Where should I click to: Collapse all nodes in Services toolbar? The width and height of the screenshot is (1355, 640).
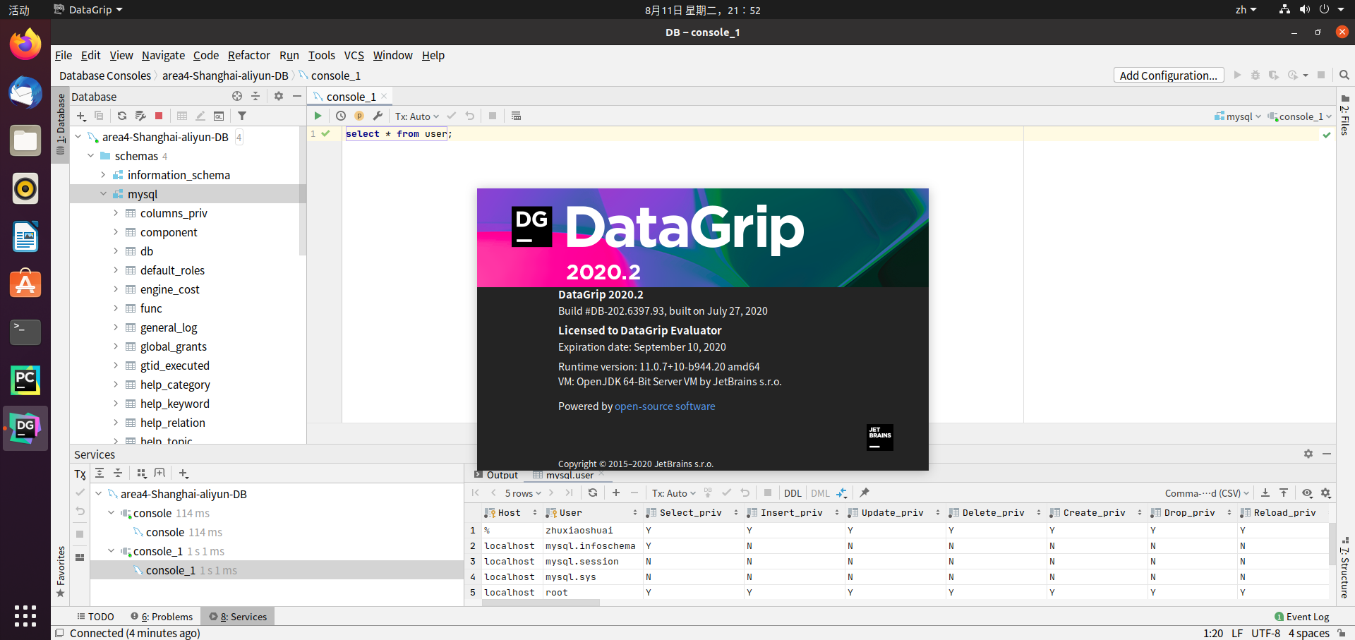point(118,473)
